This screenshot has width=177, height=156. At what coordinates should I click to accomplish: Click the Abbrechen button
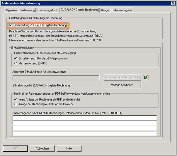[x=42, y=148]
